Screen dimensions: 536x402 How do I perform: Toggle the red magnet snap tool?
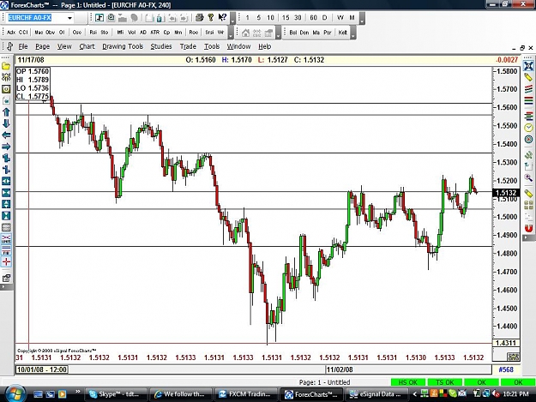pos(528,228)
